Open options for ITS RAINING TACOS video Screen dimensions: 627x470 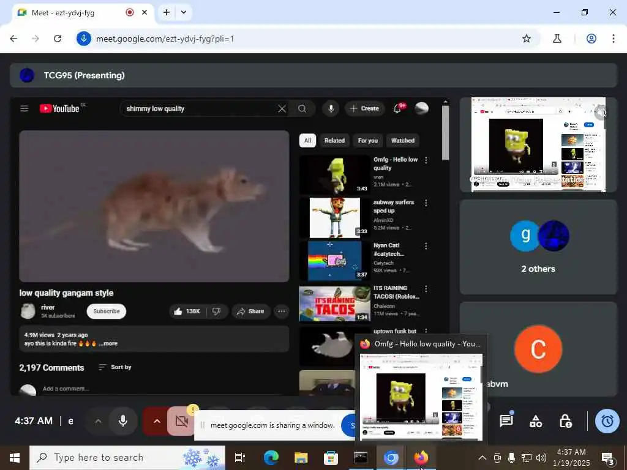coord(426,289)
